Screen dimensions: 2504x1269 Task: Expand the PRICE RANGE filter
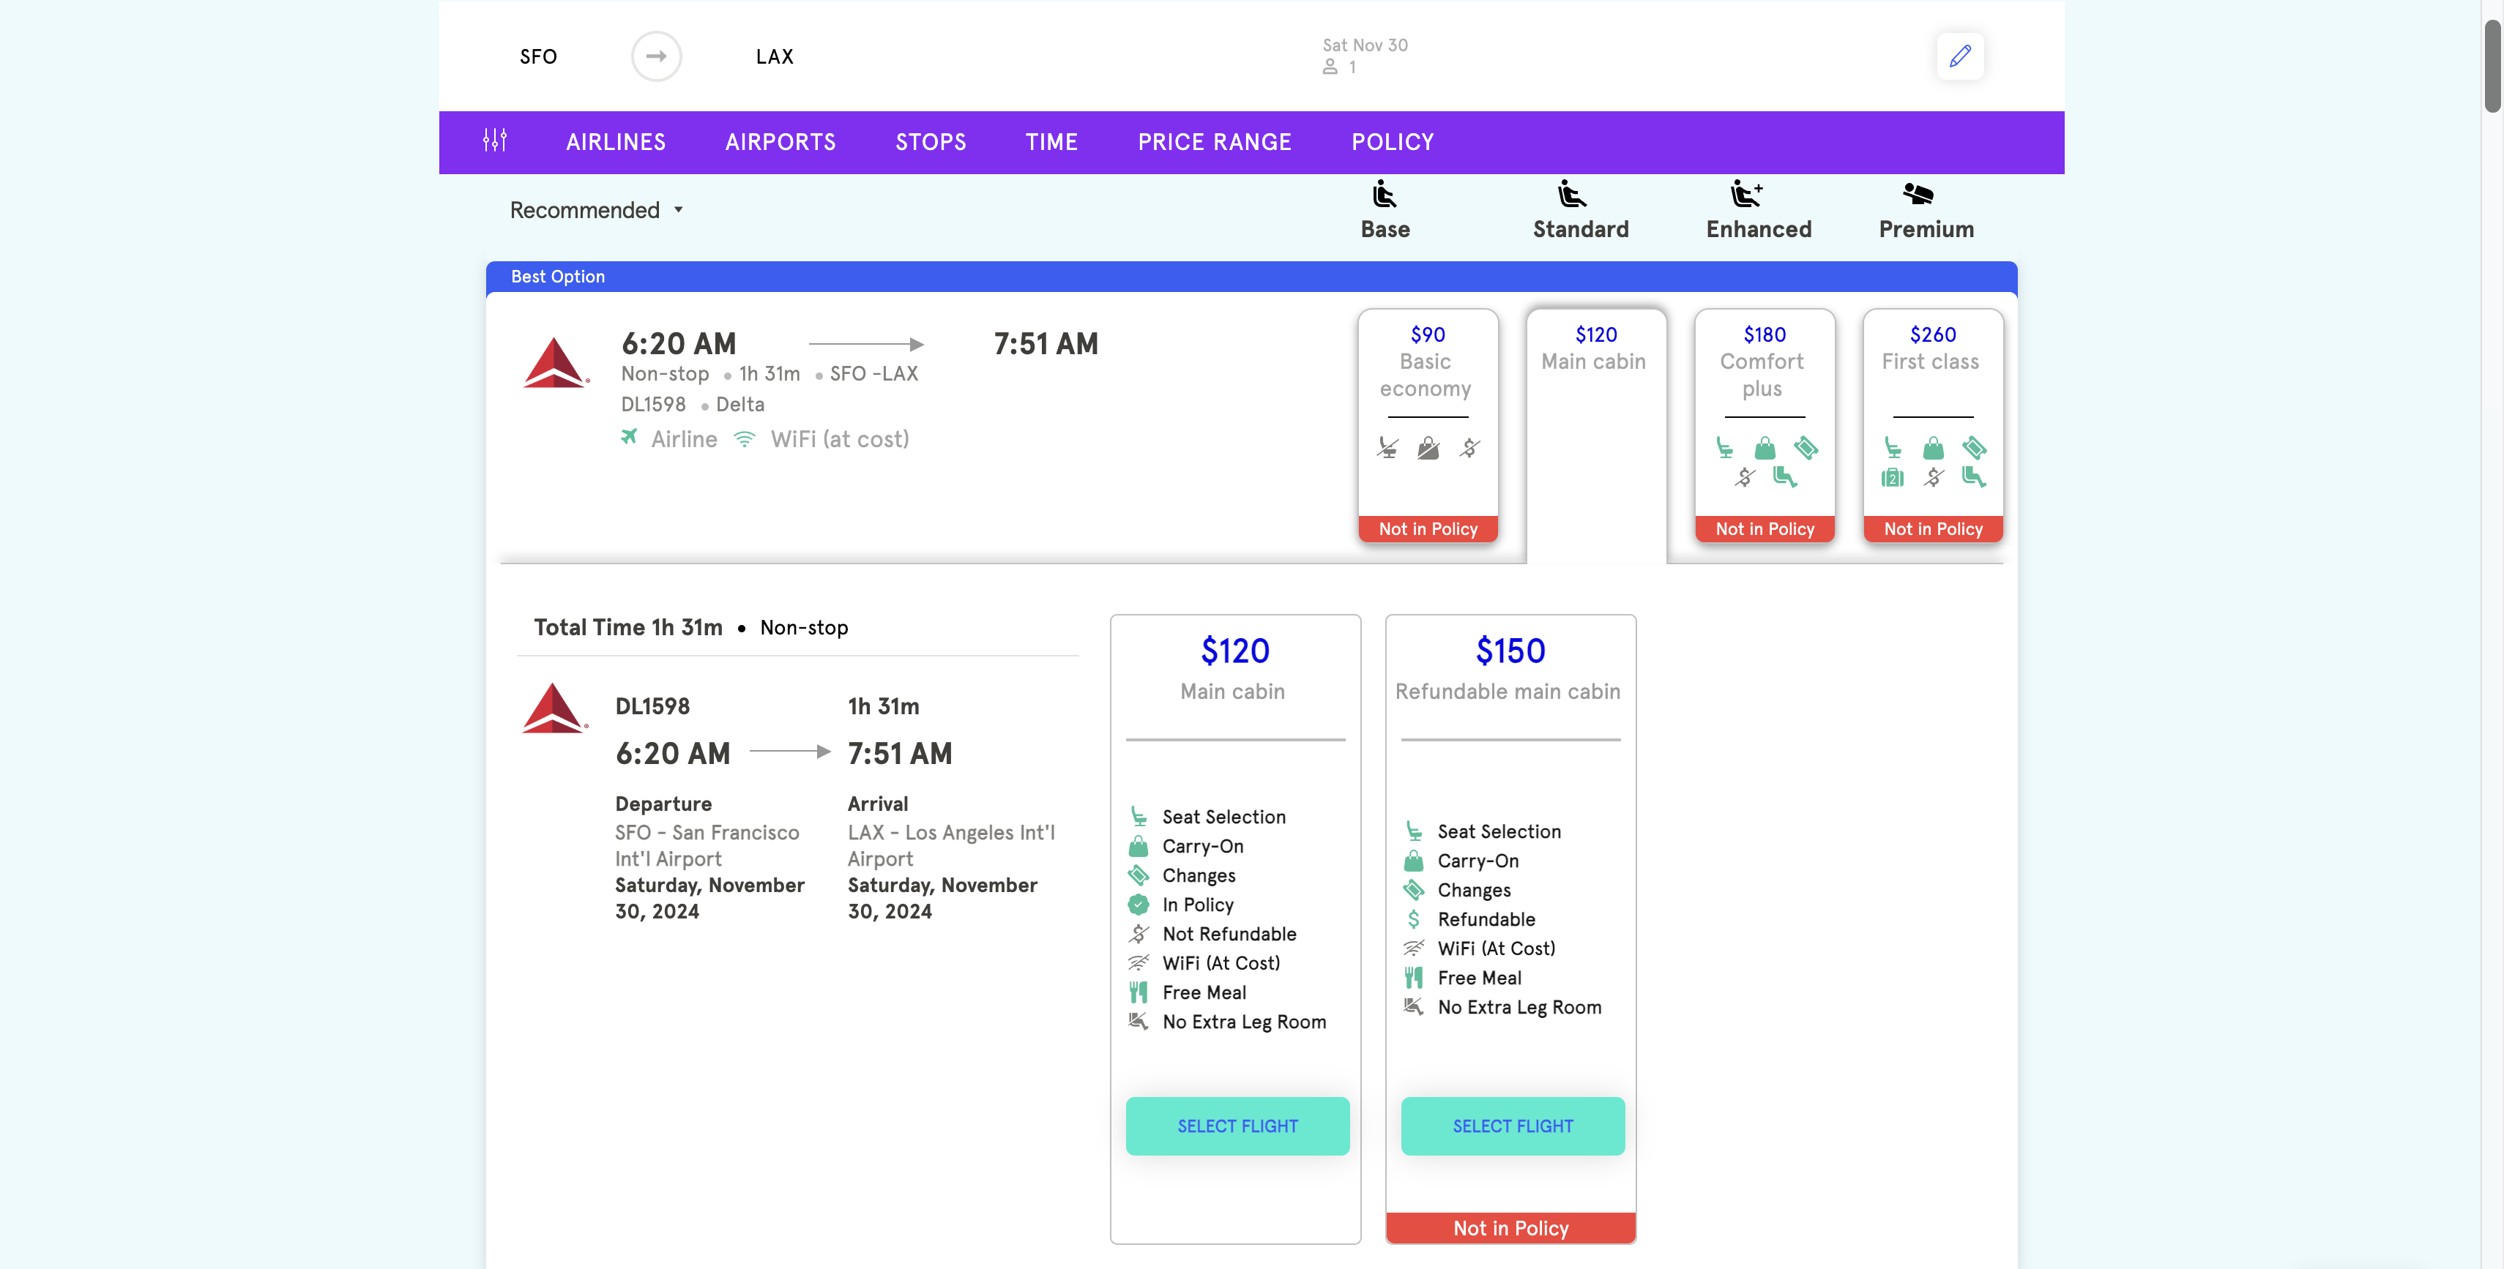1214,142
